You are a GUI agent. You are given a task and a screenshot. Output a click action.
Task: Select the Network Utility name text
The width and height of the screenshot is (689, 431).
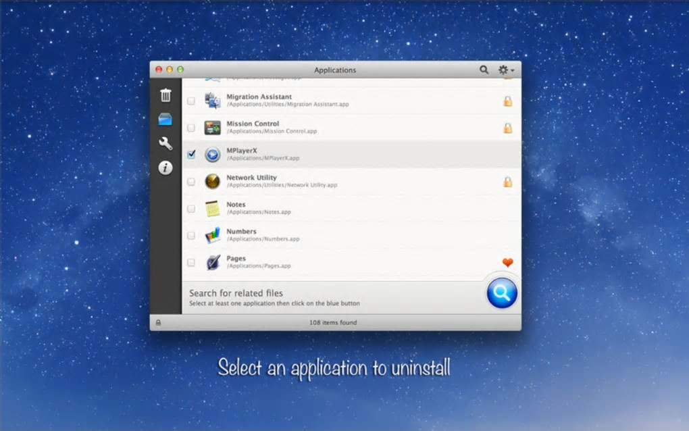(x=251, y=178)
